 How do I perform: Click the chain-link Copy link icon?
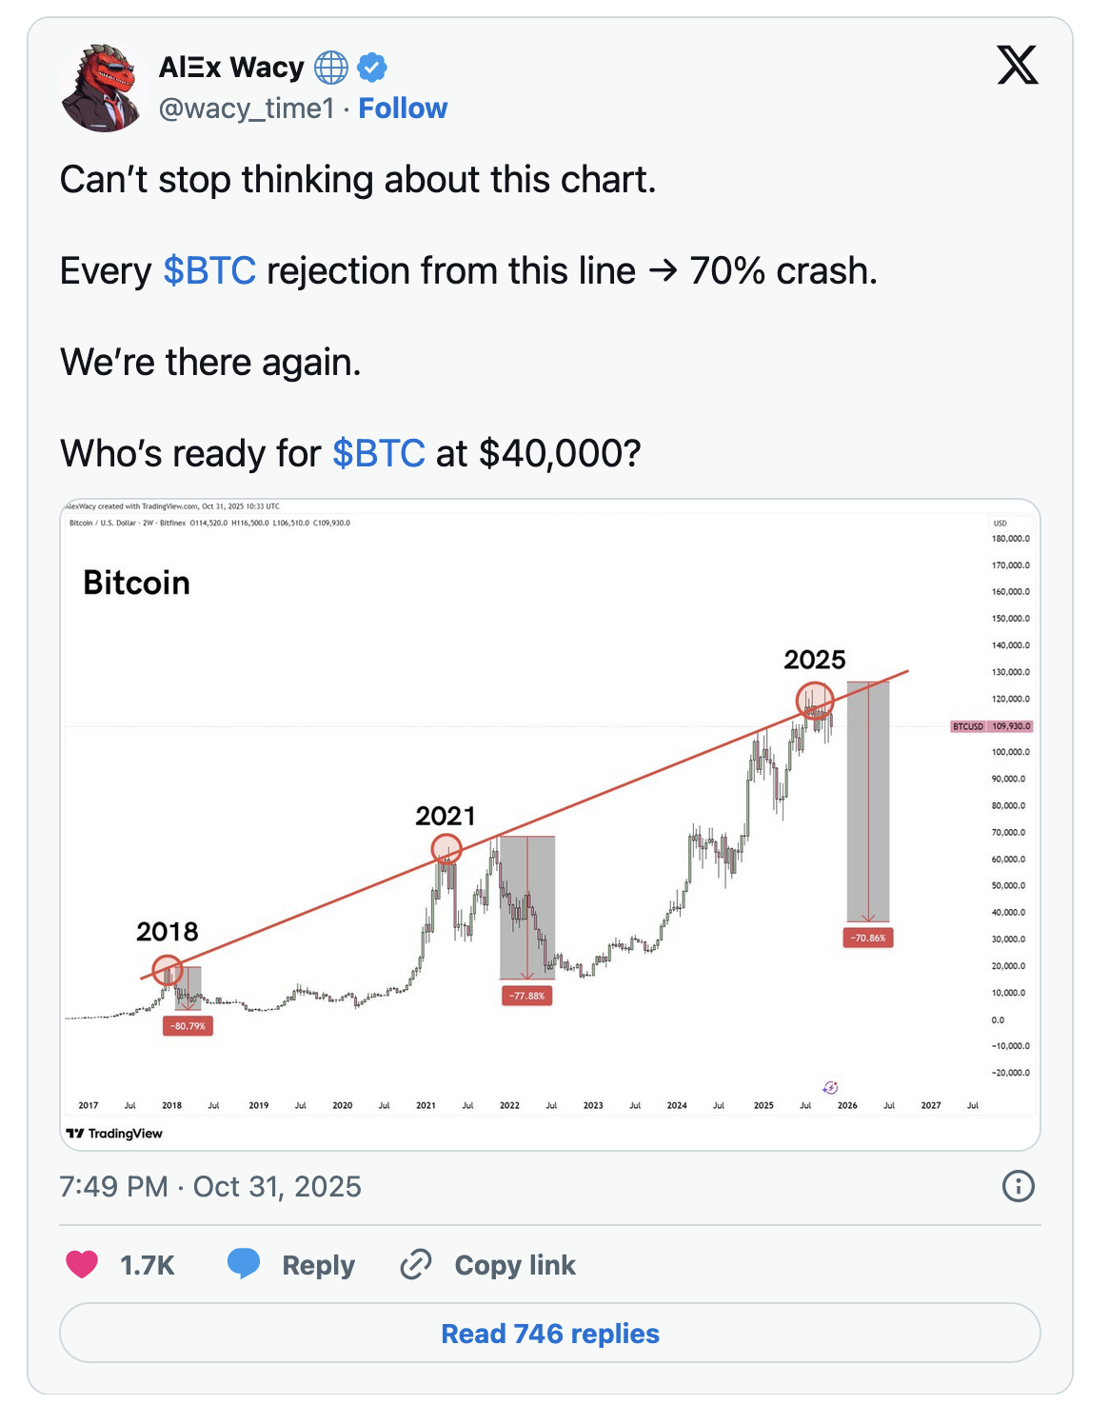pos(416,1264)
